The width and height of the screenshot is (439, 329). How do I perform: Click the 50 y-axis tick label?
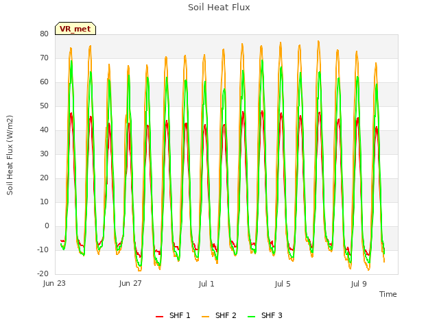tap(44, 106)
